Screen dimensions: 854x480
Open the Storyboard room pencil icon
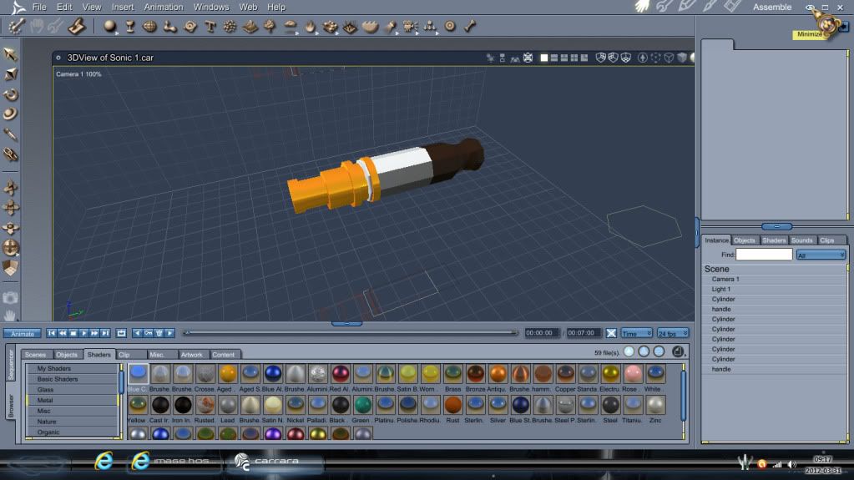tap(687, 7)
